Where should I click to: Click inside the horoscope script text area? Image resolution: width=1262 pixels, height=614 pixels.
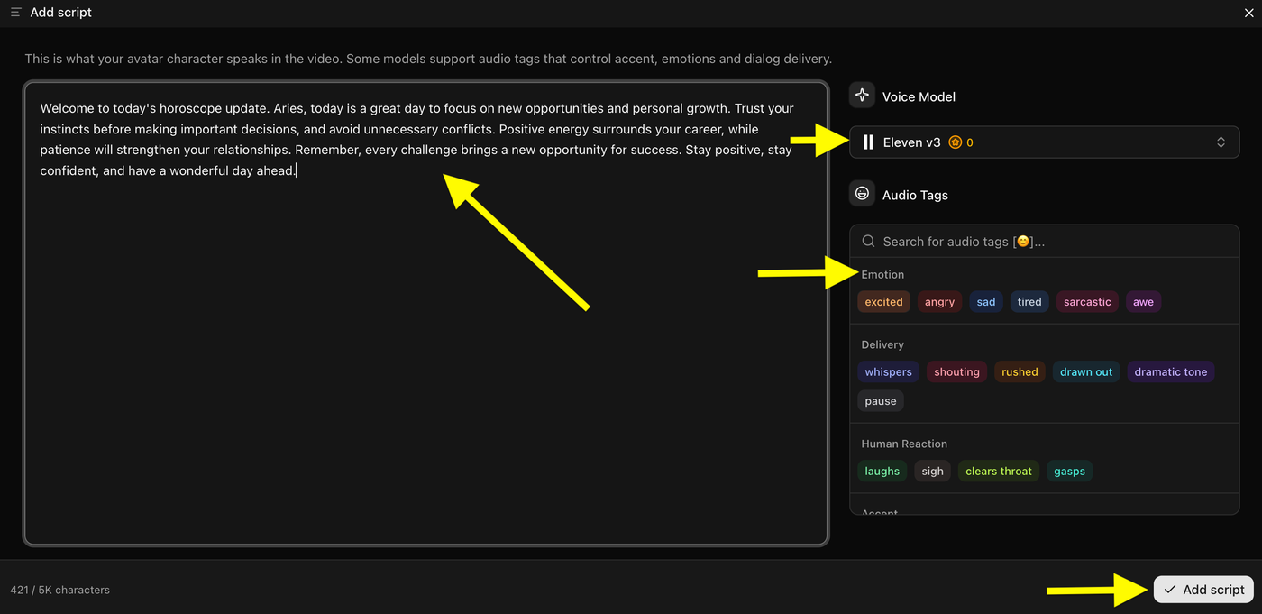point(425,314)
